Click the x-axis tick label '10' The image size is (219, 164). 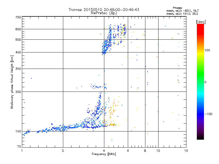pos(158,151)
